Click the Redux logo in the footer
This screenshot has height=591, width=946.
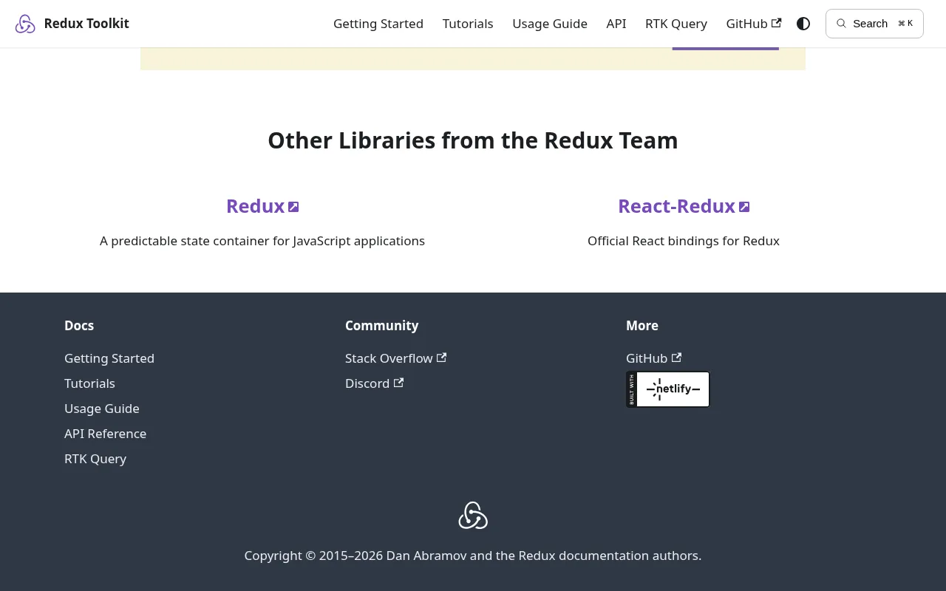click(x=473, y=516)
